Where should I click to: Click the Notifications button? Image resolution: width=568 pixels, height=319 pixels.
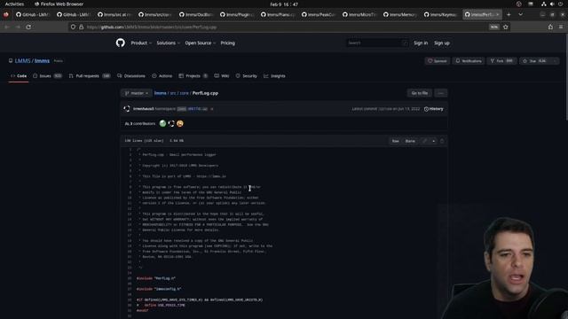click(x=469, y=61)
